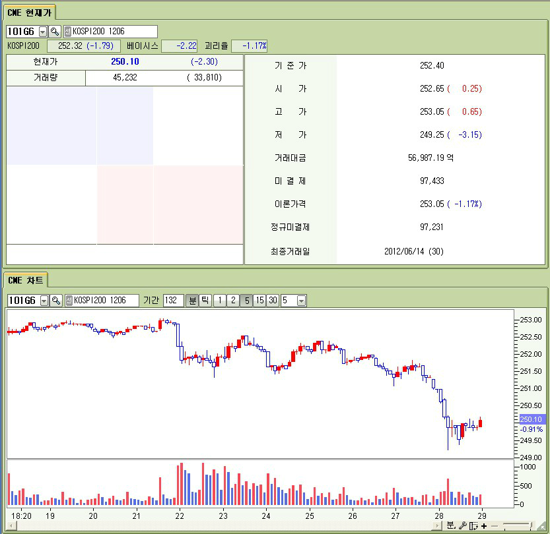Select the 15-minute interval button
The width and height of the screenshot is (550, 534).
(259, 301)
